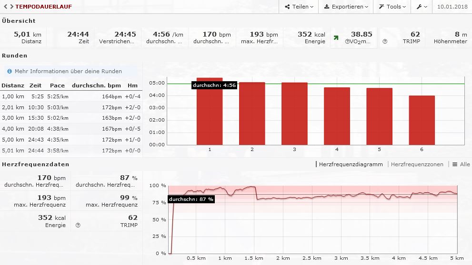472x265 pixels.
Task: Click the 'durchschn: 4:56' pace label
Action: [x=214, y=85]
